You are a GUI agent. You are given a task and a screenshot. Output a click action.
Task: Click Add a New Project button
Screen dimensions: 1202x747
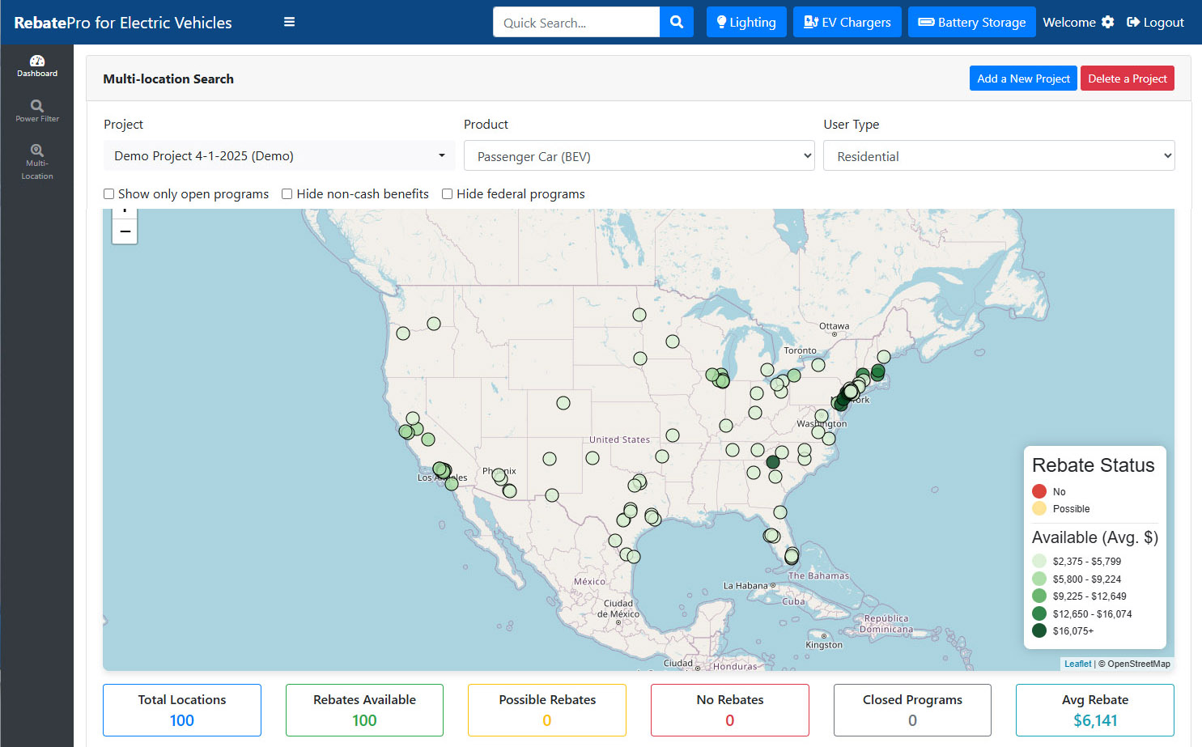coord(1023,79)
